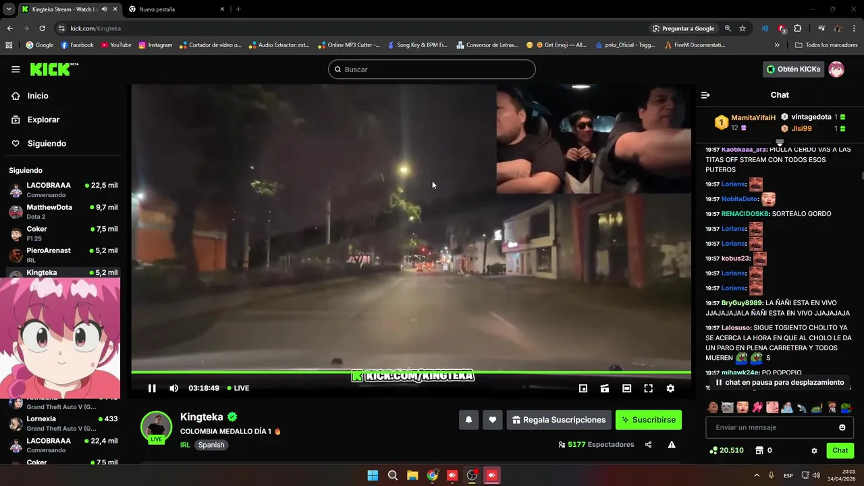Collapse the chat panel icon
The image size is (864, 486).
pyautogui.click(x=705, y=95)
